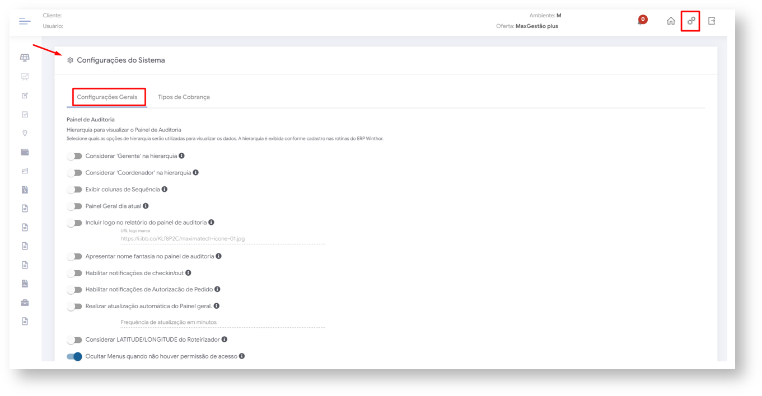Click the pencil edit sidebar icon
This screenshot has height=396, width=762.
tap(25, 96)
